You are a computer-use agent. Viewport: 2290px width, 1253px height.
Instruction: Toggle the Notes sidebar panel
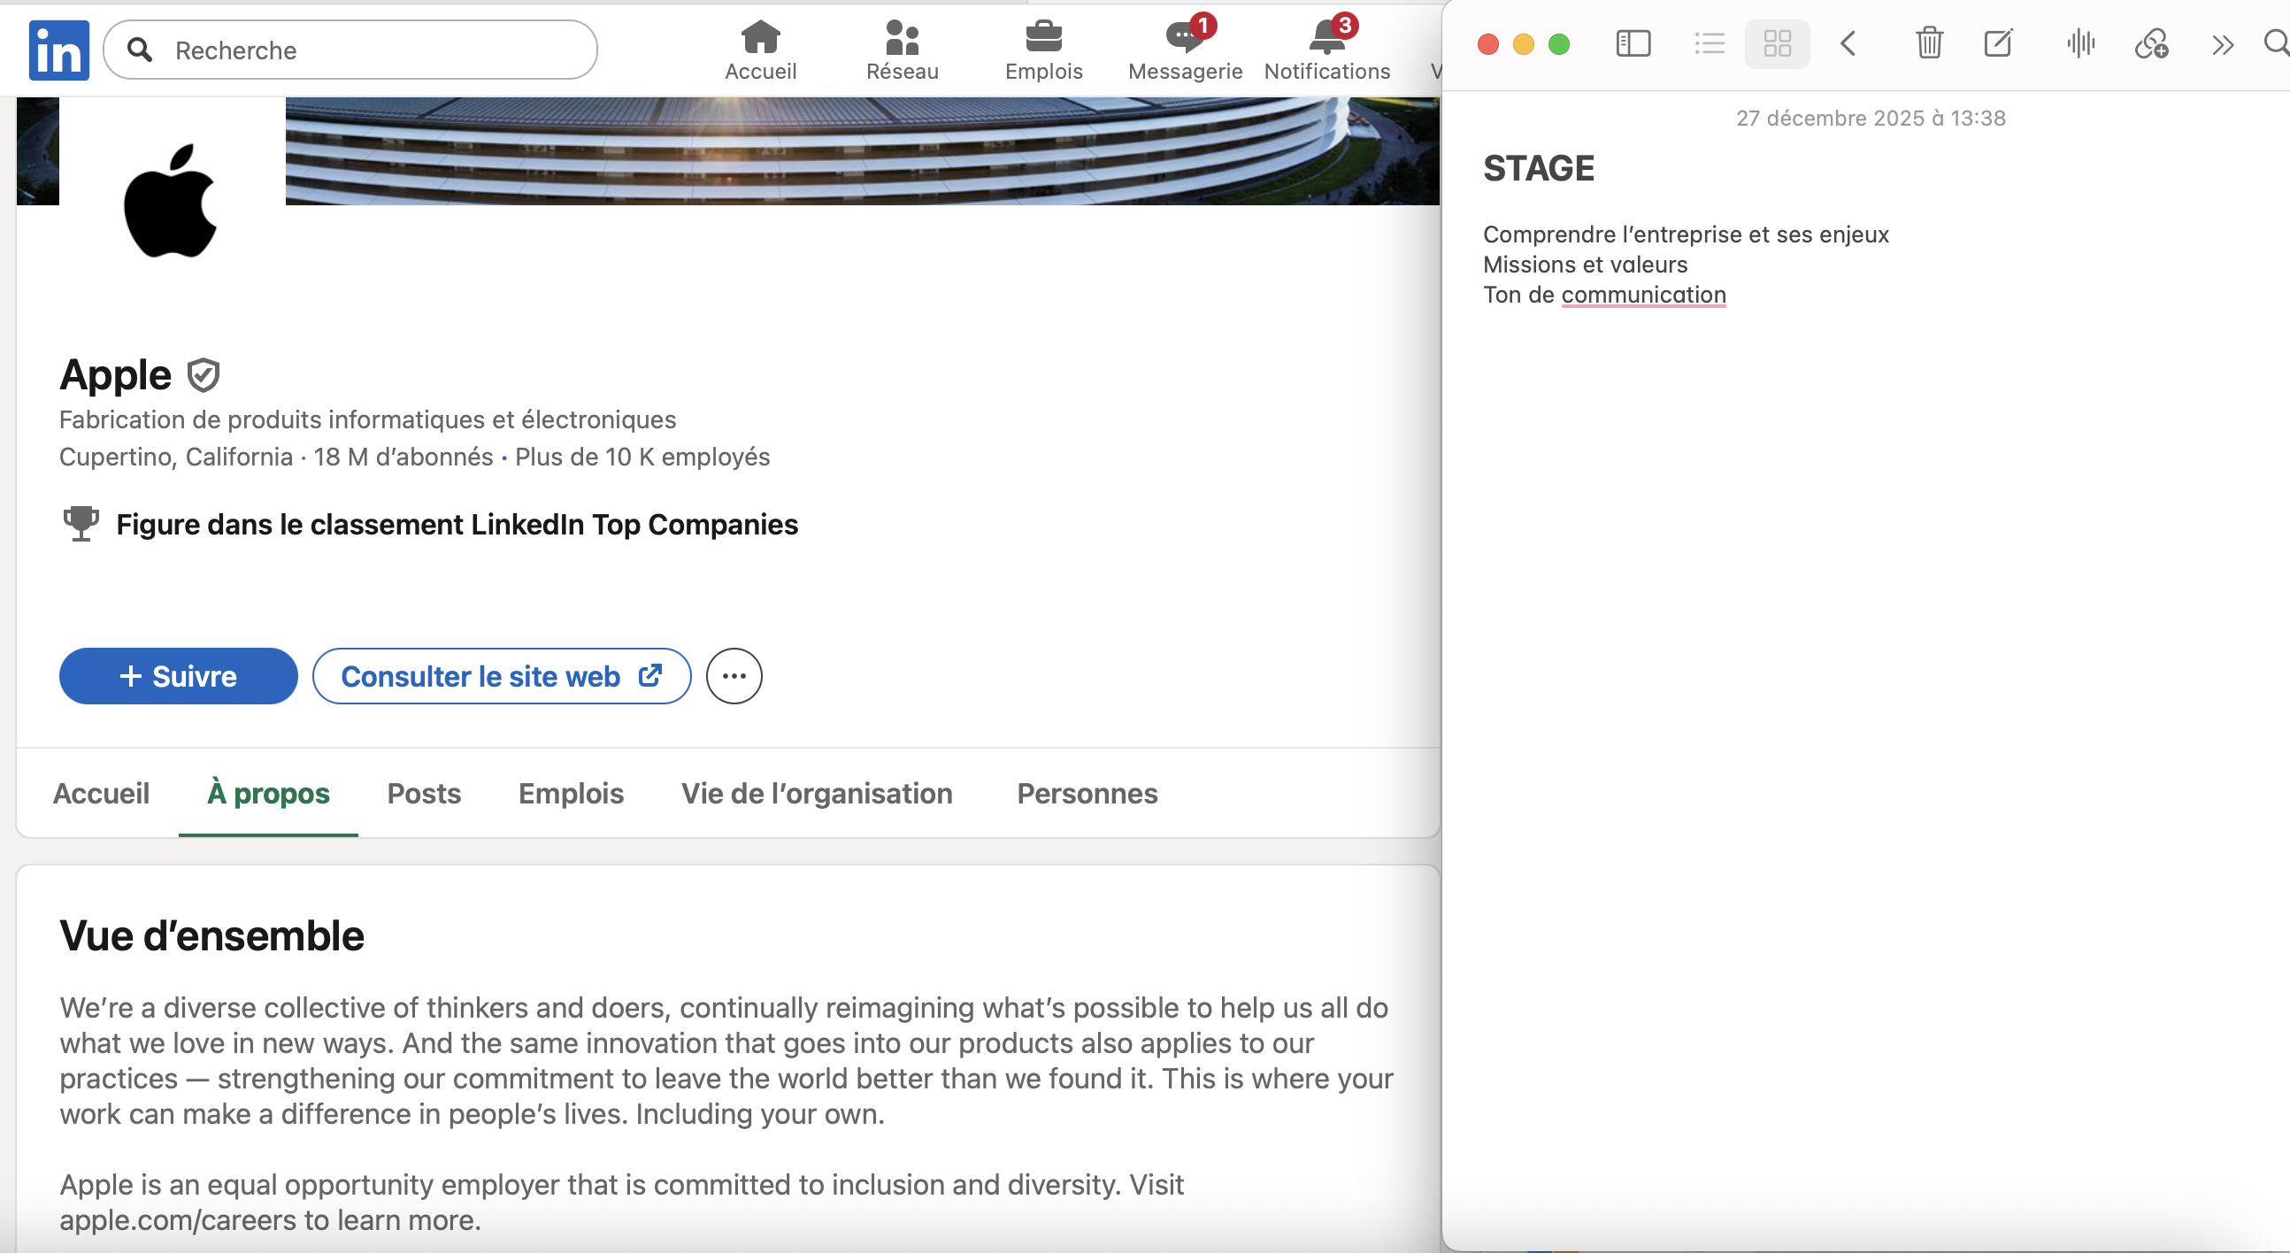pos(1633,43)
